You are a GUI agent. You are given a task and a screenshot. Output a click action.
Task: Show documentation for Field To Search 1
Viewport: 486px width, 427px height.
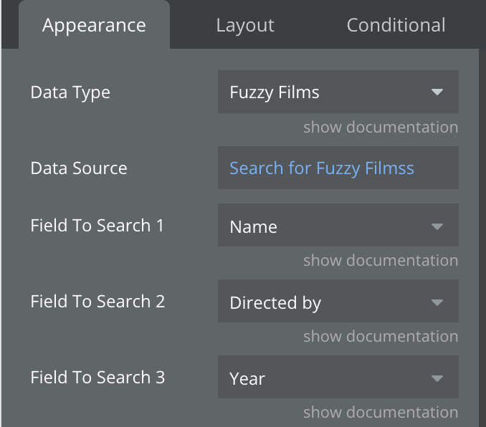pyautogui.click(x=380, y=261)
